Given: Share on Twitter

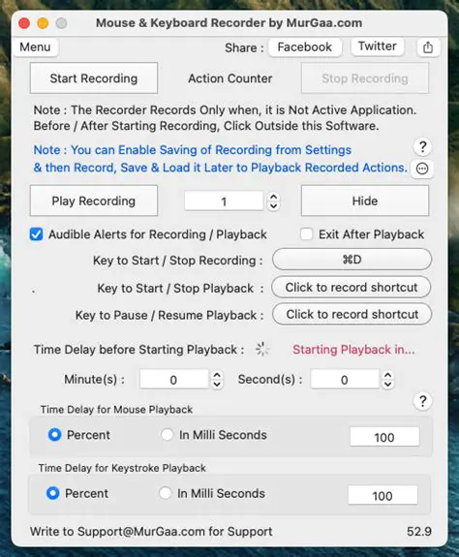Looking at the screenshot, I should 378,46.
